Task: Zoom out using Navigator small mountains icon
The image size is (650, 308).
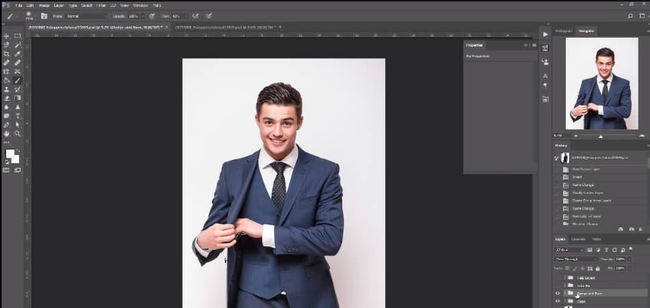Action: tap(575, 136)
